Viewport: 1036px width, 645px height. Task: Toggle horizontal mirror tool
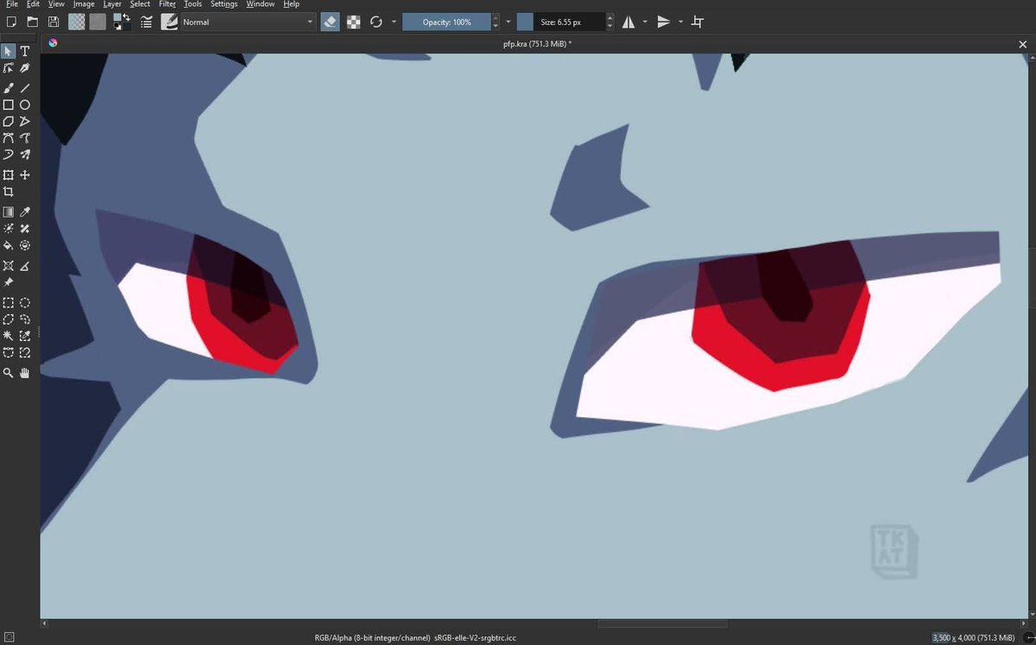[629, 22]
